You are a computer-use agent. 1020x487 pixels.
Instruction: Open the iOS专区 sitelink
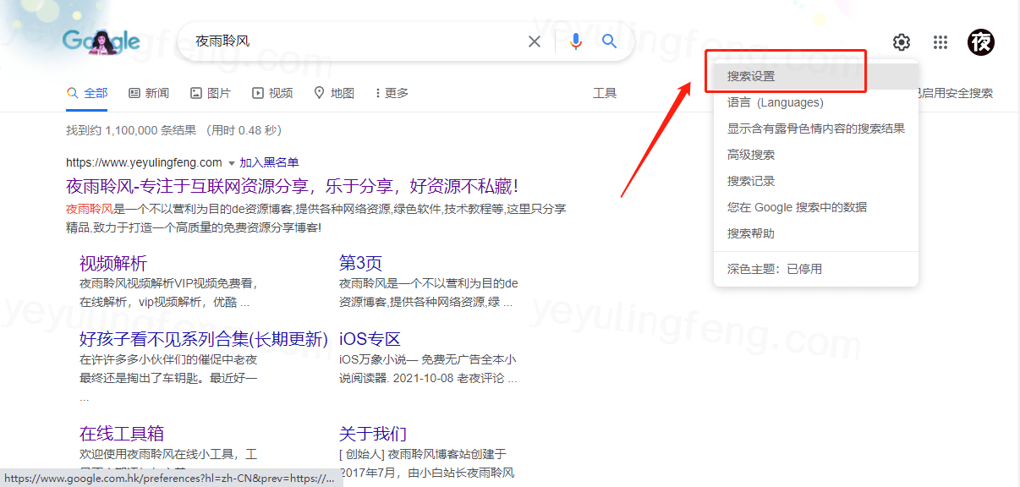click(370, 340)
